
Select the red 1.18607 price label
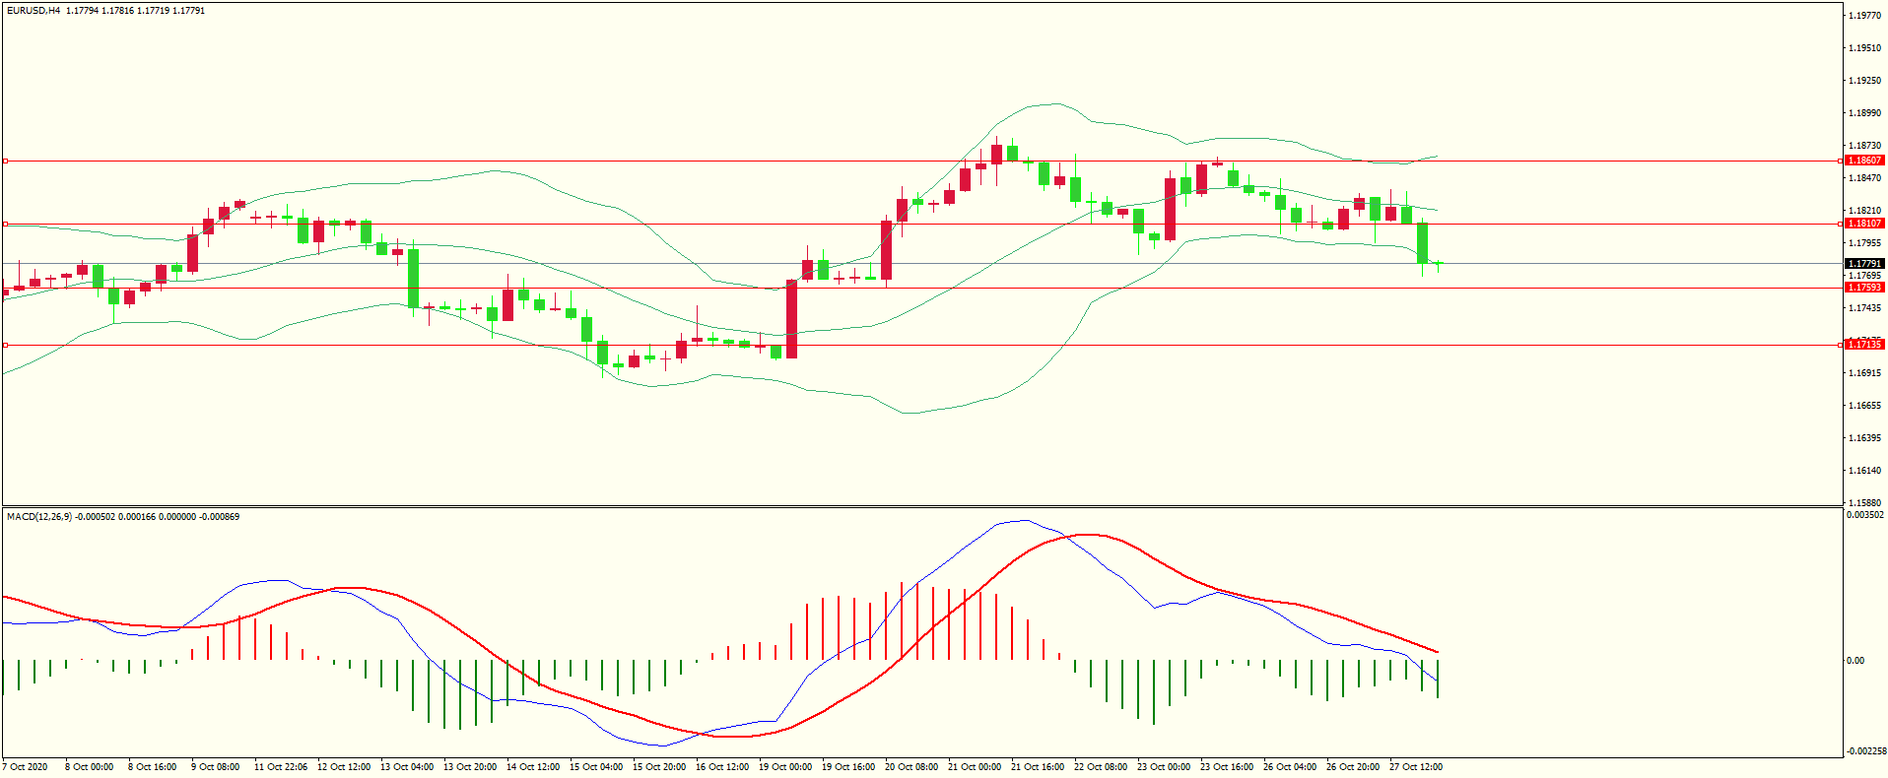(x=1864, y=161)
